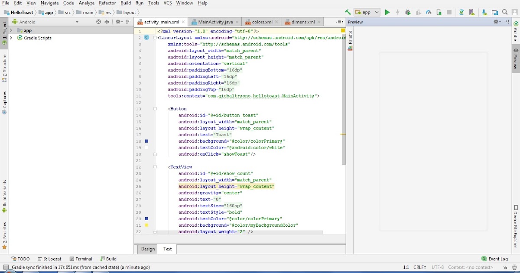Open the Palette side panel
This screenshot has height=273, width=520.
pos(350,38)
